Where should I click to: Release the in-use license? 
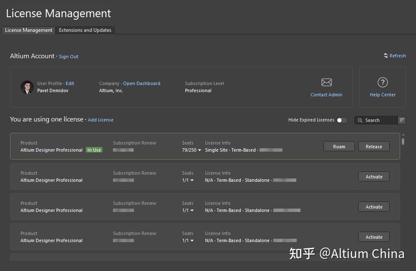[374, 146]
